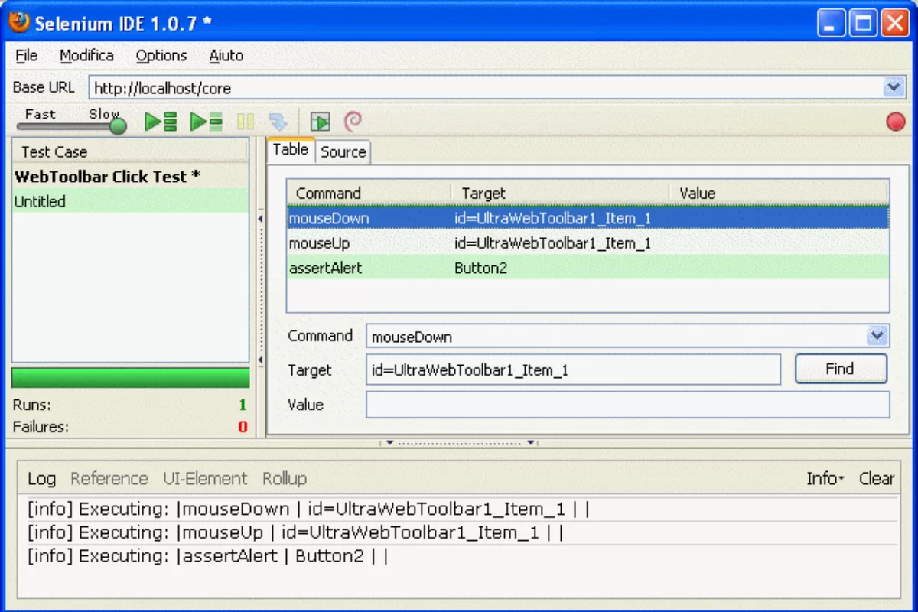Screen dimensions: 918x612
Task: Set execution speed to Slow using the slider
Action: [x=116, y=126]
